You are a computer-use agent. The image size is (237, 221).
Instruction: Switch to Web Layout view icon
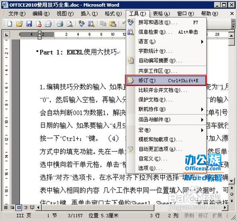(x=12, y=207)
